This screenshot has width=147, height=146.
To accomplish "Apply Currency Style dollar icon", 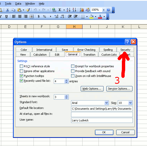I will (x=39, y=17).
